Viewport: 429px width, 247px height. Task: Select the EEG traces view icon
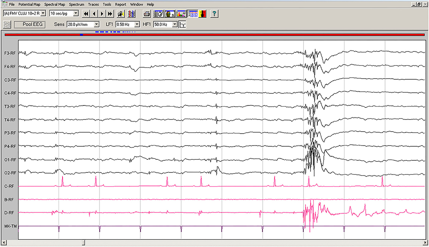coord(193,14)
